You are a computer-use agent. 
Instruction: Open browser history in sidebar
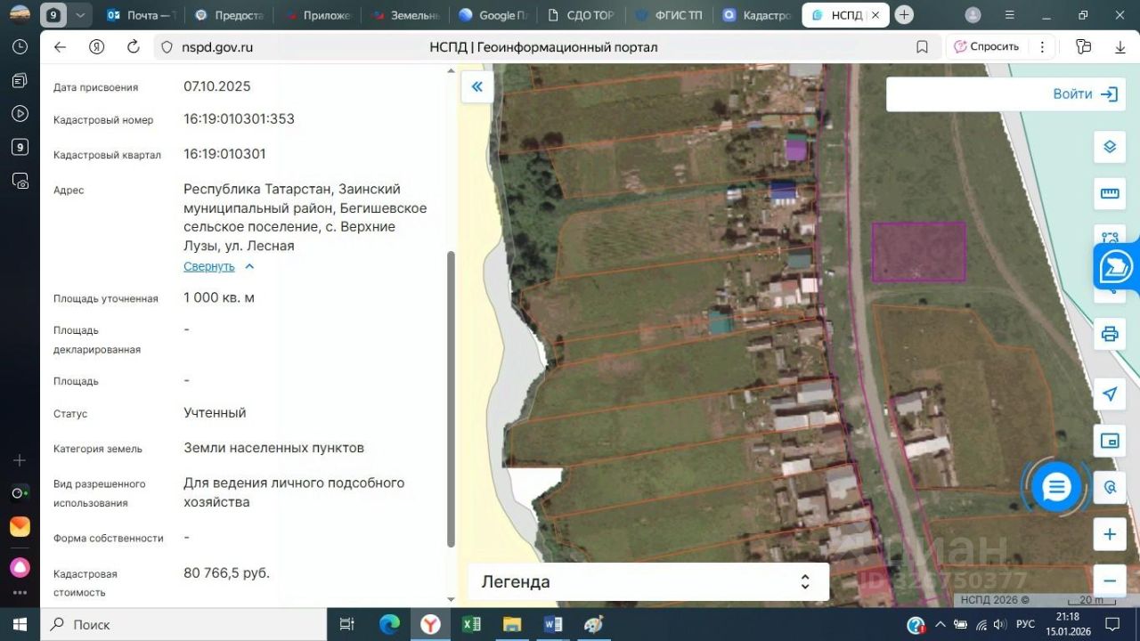coord(20,47)
